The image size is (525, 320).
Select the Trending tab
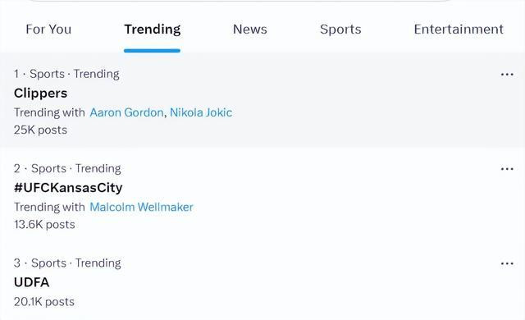[153, 30]
